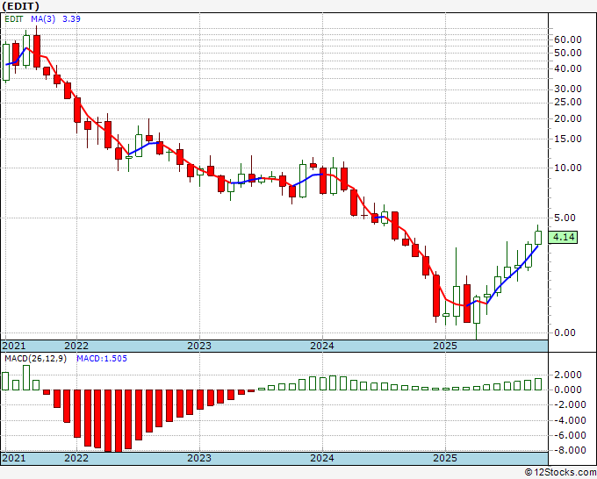The width and height of the screenshot is (597, 479).
Task: Click the last green MACD histogram bar
Action: point(538,384)
